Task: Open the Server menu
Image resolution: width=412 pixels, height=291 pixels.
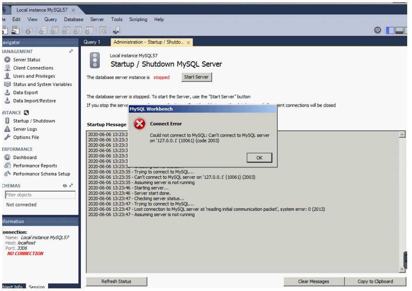Action: 97,19
